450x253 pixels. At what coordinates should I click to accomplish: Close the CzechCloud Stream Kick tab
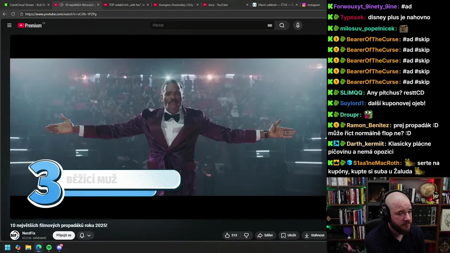coord(49,5)
